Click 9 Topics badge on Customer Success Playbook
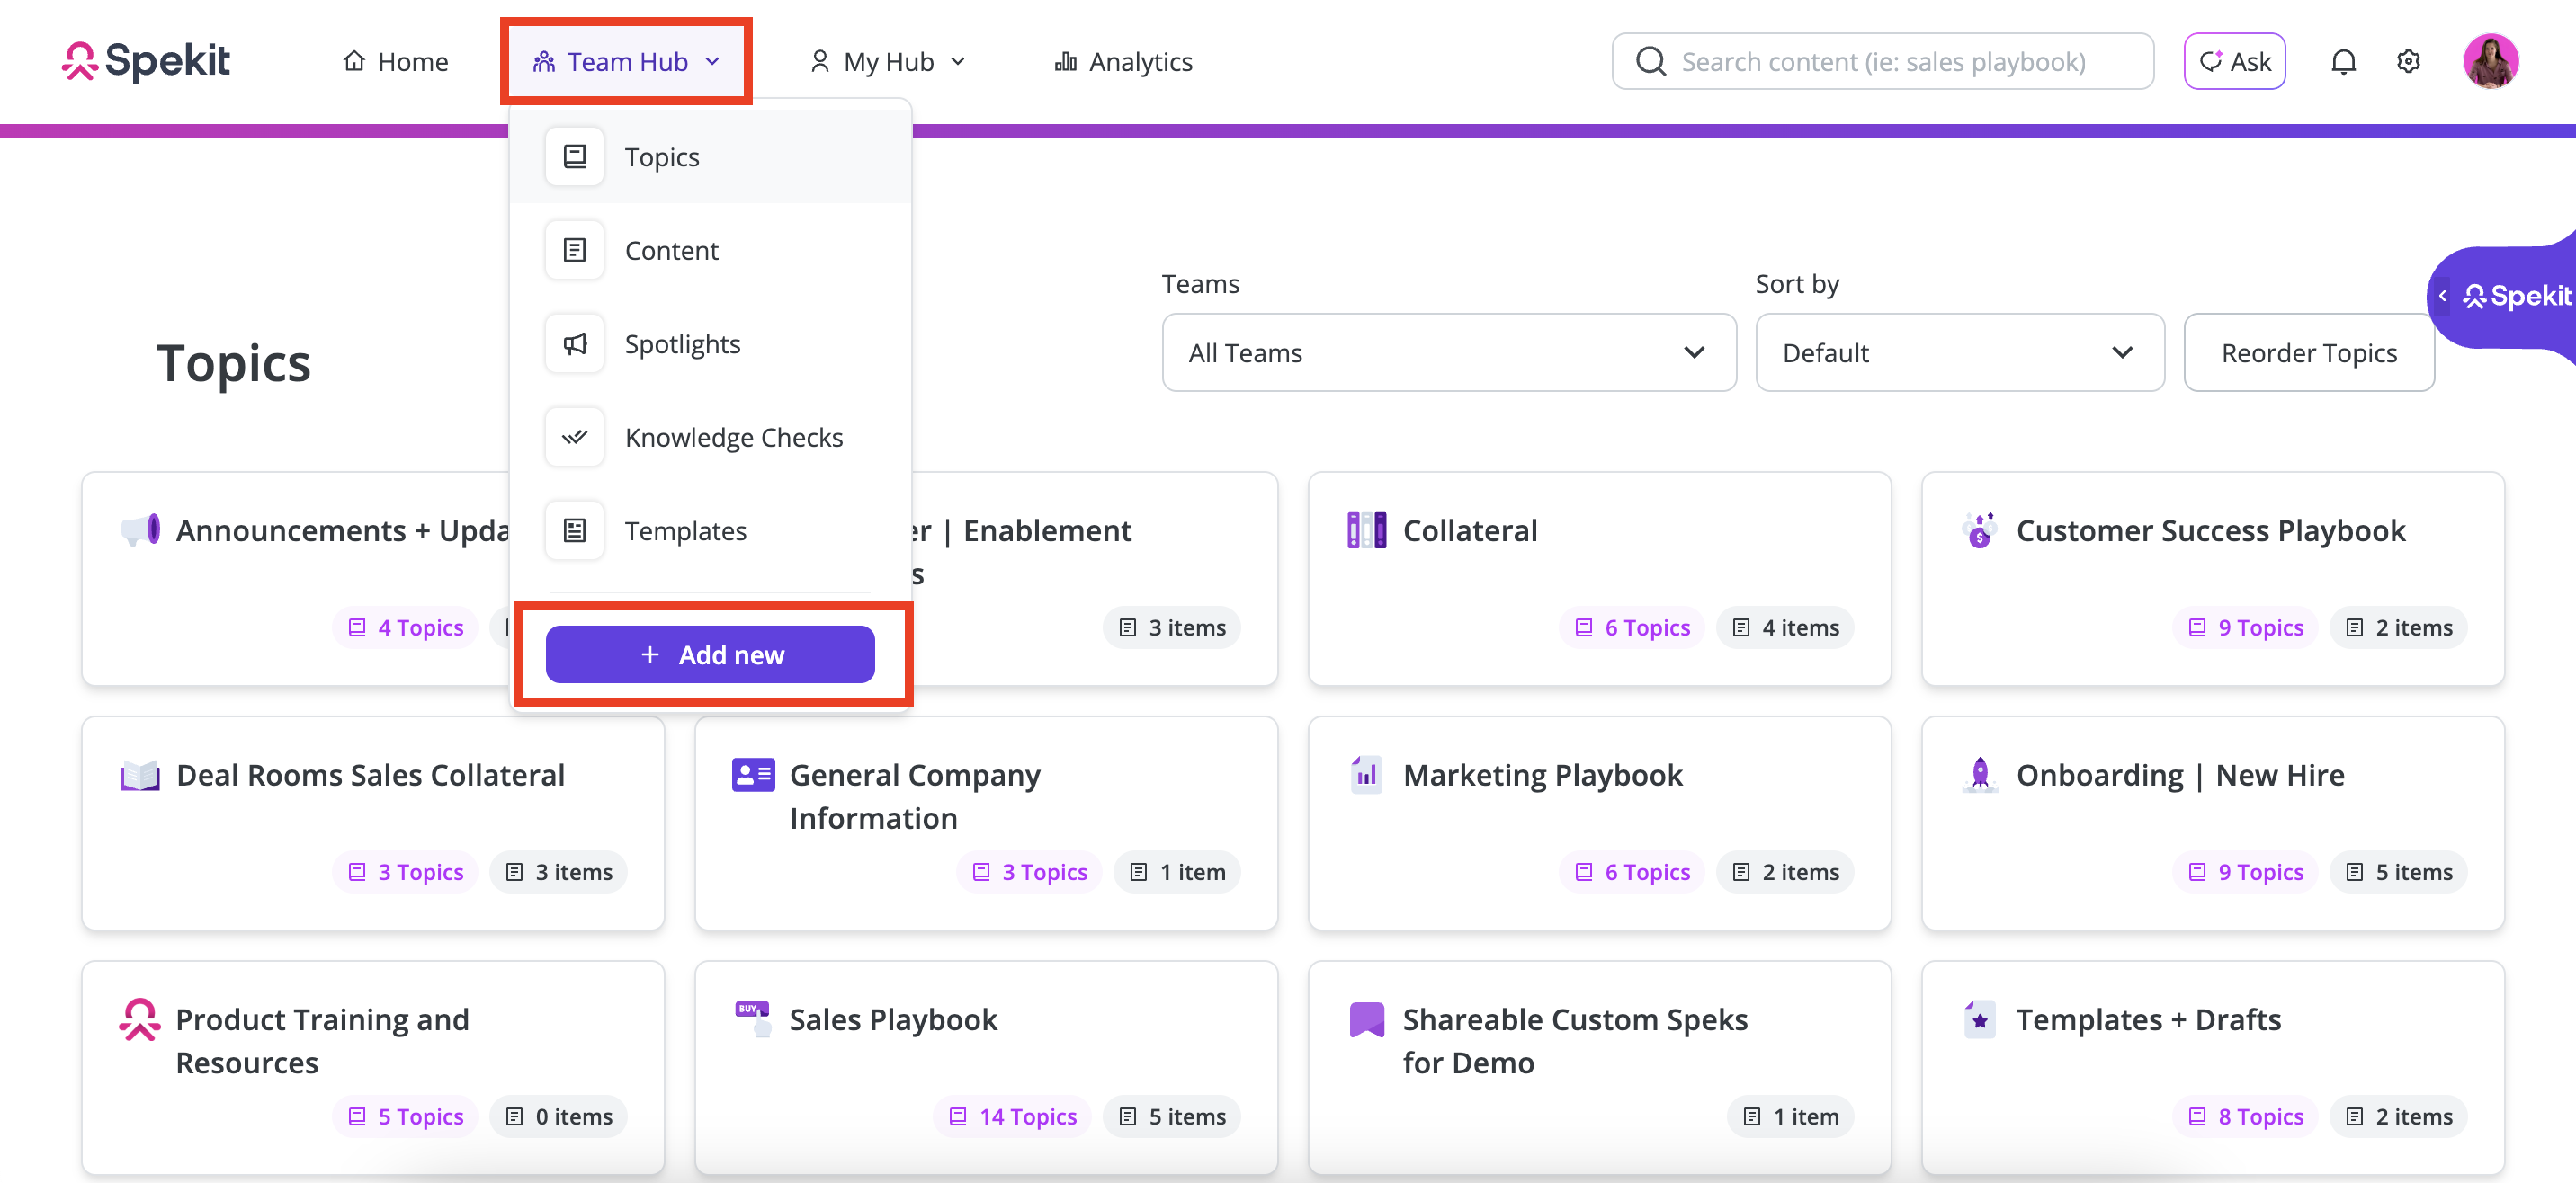 pos(2245,627)
